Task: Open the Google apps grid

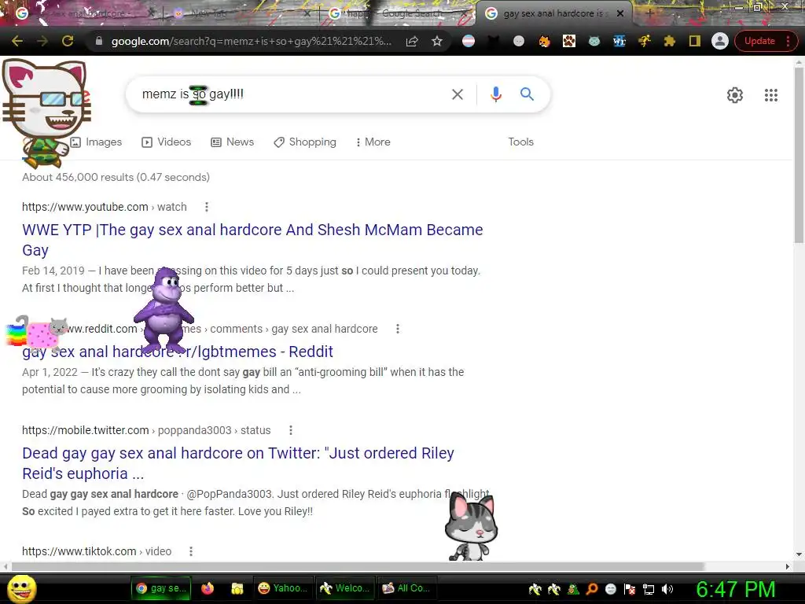Action: 770,95
